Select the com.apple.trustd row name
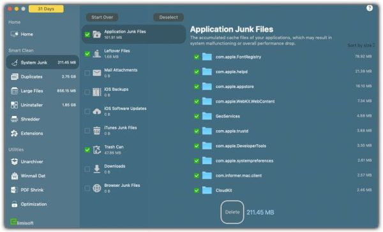The height and width of the screenshot is (232, 383). click(232, 131)
